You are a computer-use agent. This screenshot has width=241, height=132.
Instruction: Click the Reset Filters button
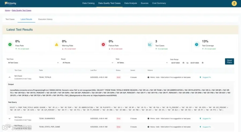point(229,61)
